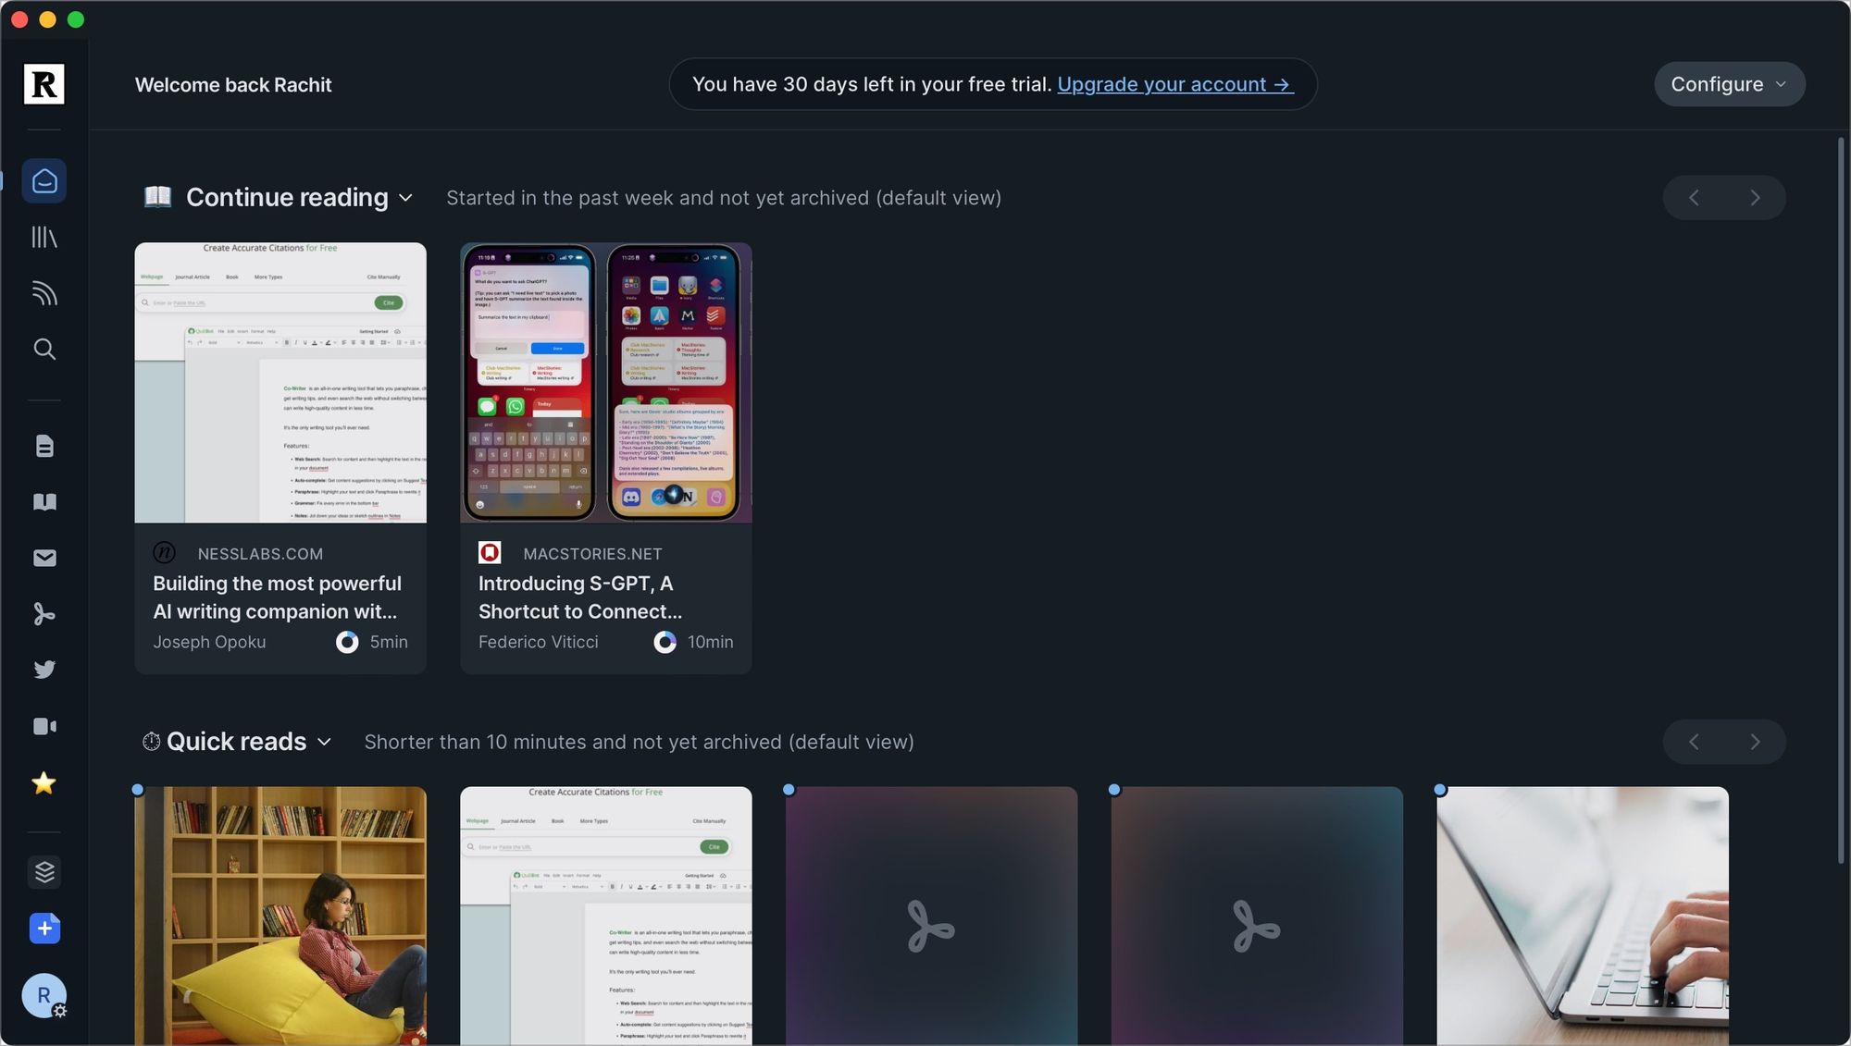Open the Stacks/layers icon in sidebar
This screenshot has height=1046, width=1851.
[43, 872]
